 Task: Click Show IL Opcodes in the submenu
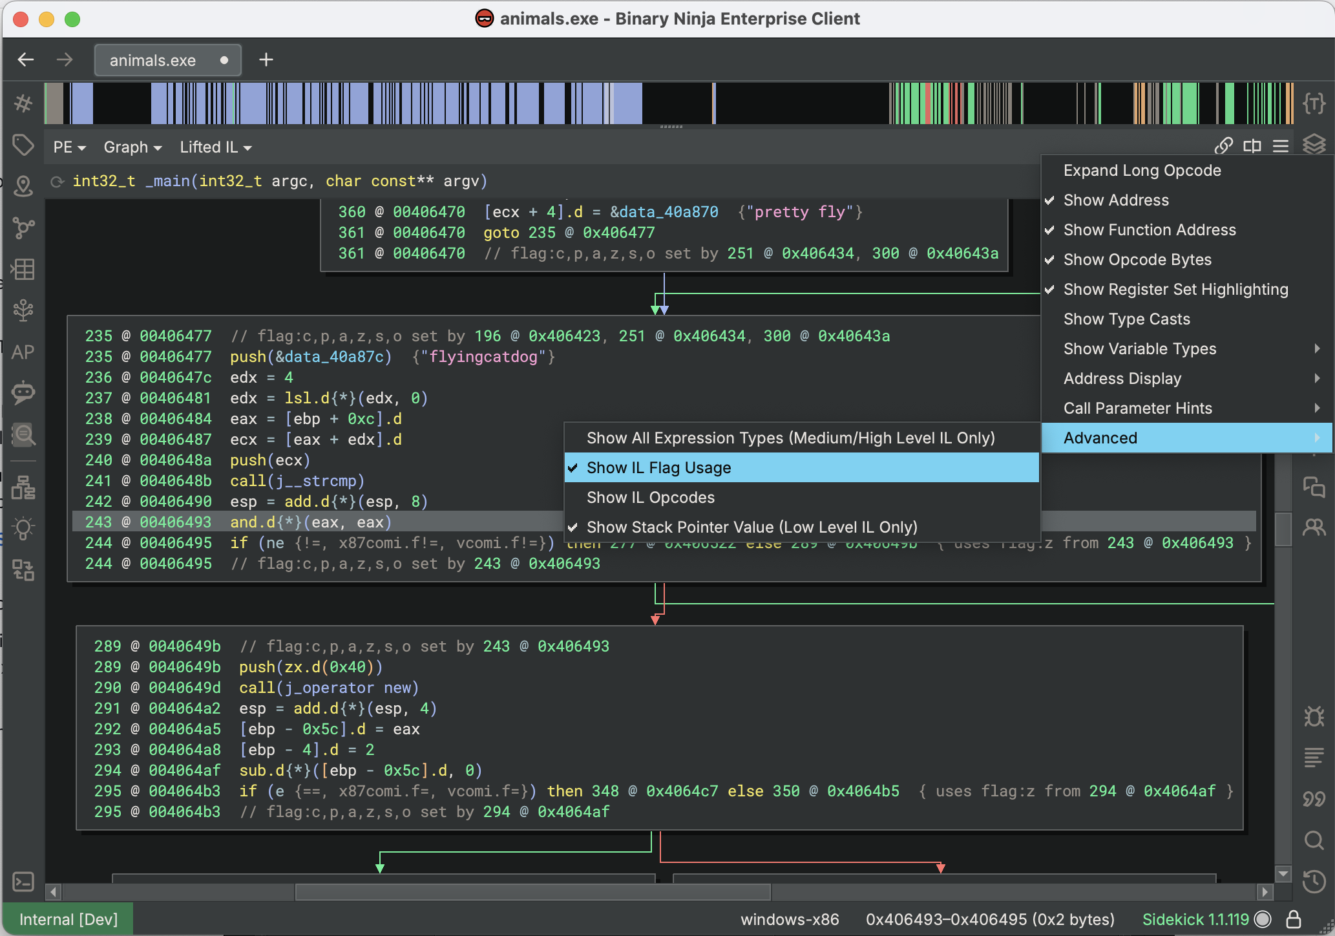pyautogui.click(x=650, y=497)
